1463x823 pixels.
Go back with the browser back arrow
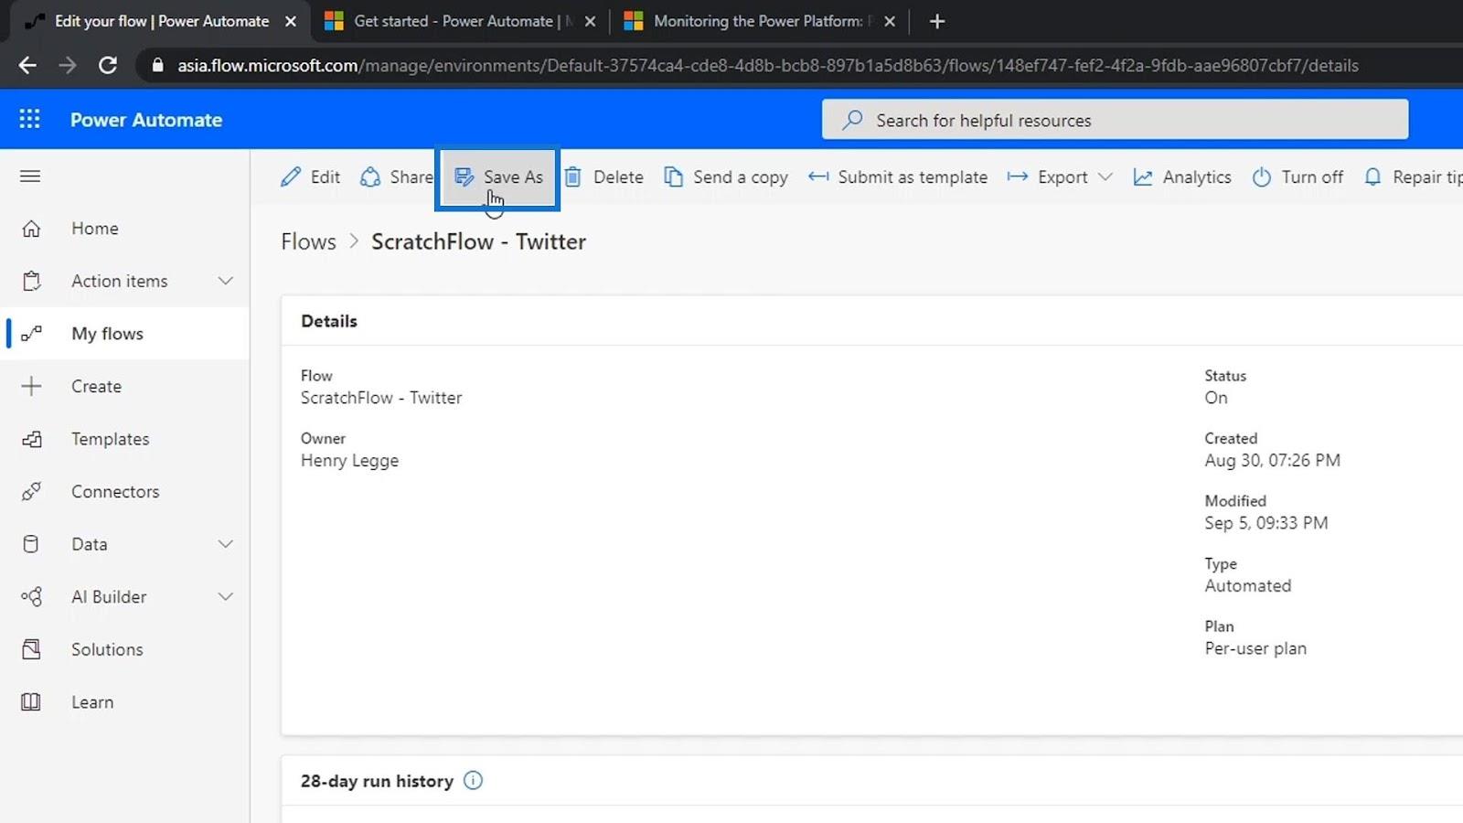27,65
